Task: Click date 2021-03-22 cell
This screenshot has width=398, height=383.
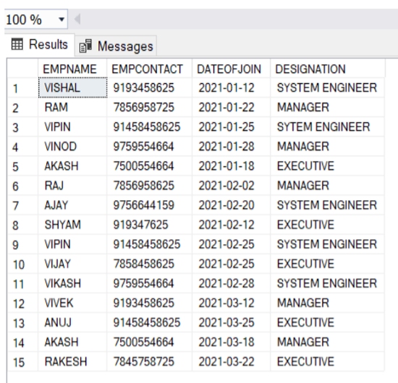Action: pos(232,361)
